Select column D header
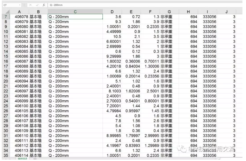 tap(112, 12)
